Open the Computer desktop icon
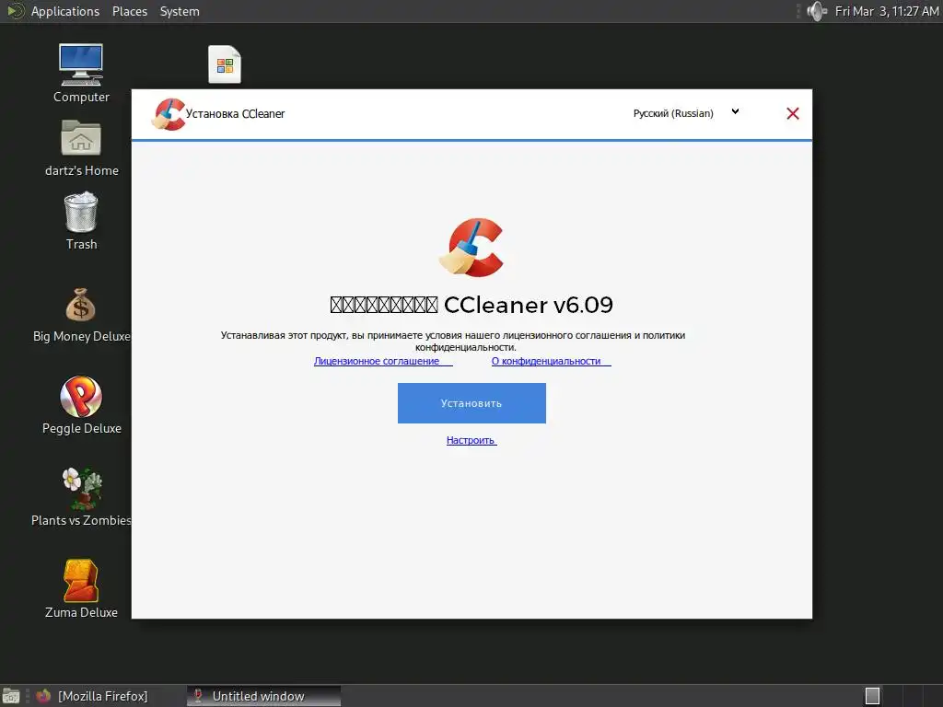 pos(81,74)
